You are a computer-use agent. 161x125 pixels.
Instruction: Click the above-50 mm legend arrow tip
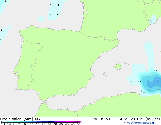pyautogui.click(x=80, y=122)
